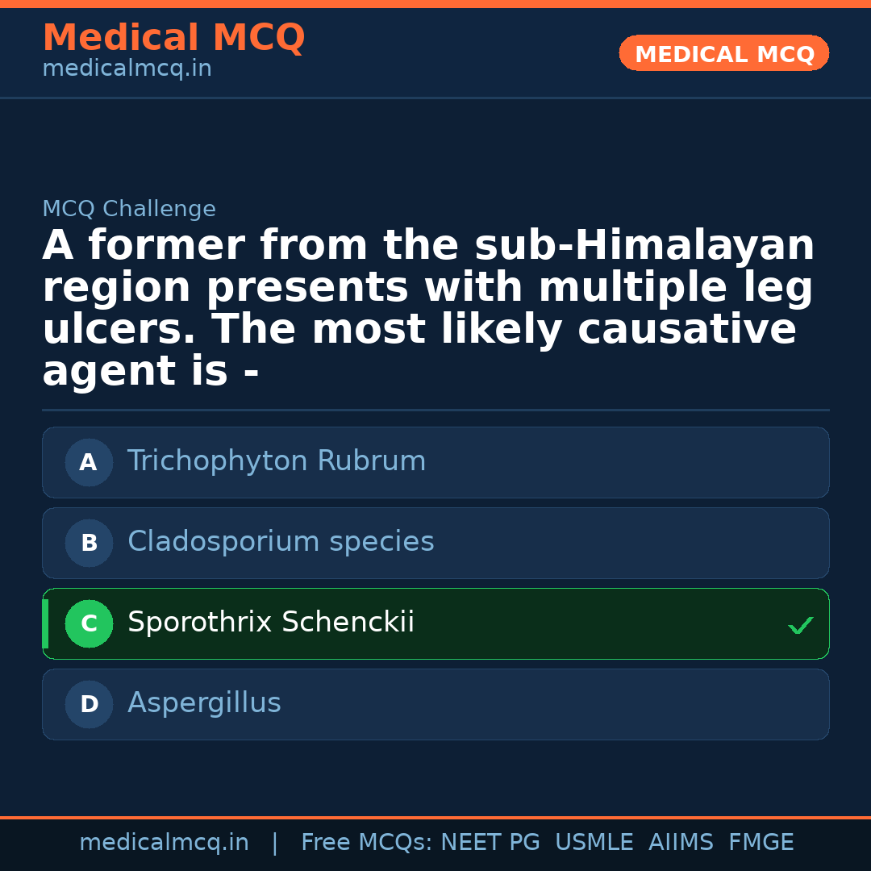871x871 pixels.
Task: Click the green letter C circle
Action: pyautogui.click(x=89, y=624)
